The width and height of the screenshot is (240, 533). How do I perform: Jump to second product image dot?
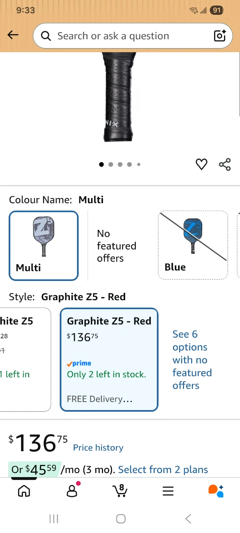click(111, 164)
